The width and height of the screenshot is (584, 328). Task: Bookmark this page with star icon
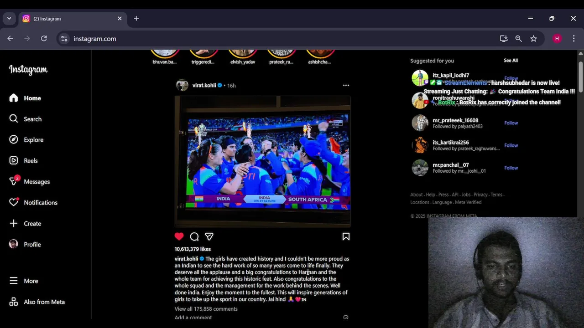coord(534,39)
